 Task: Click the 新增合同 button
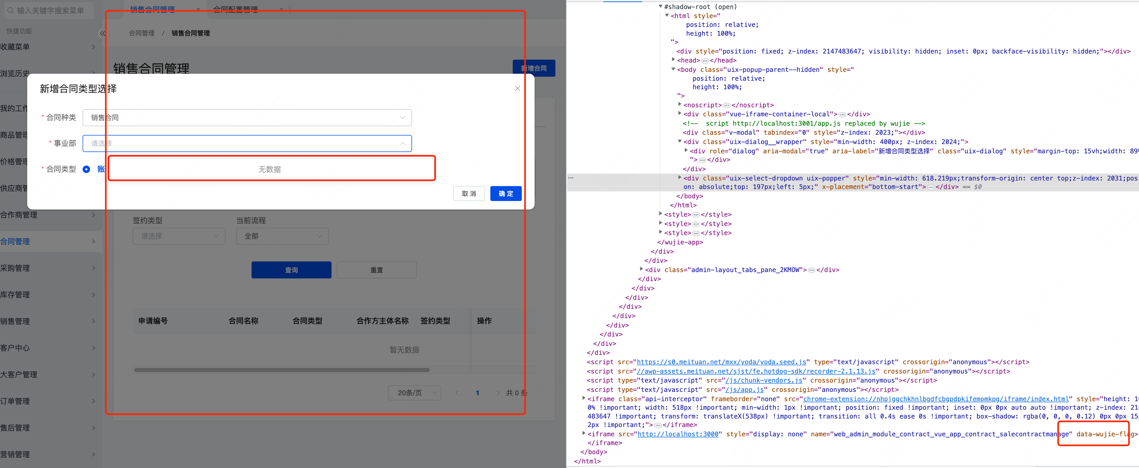534,68
